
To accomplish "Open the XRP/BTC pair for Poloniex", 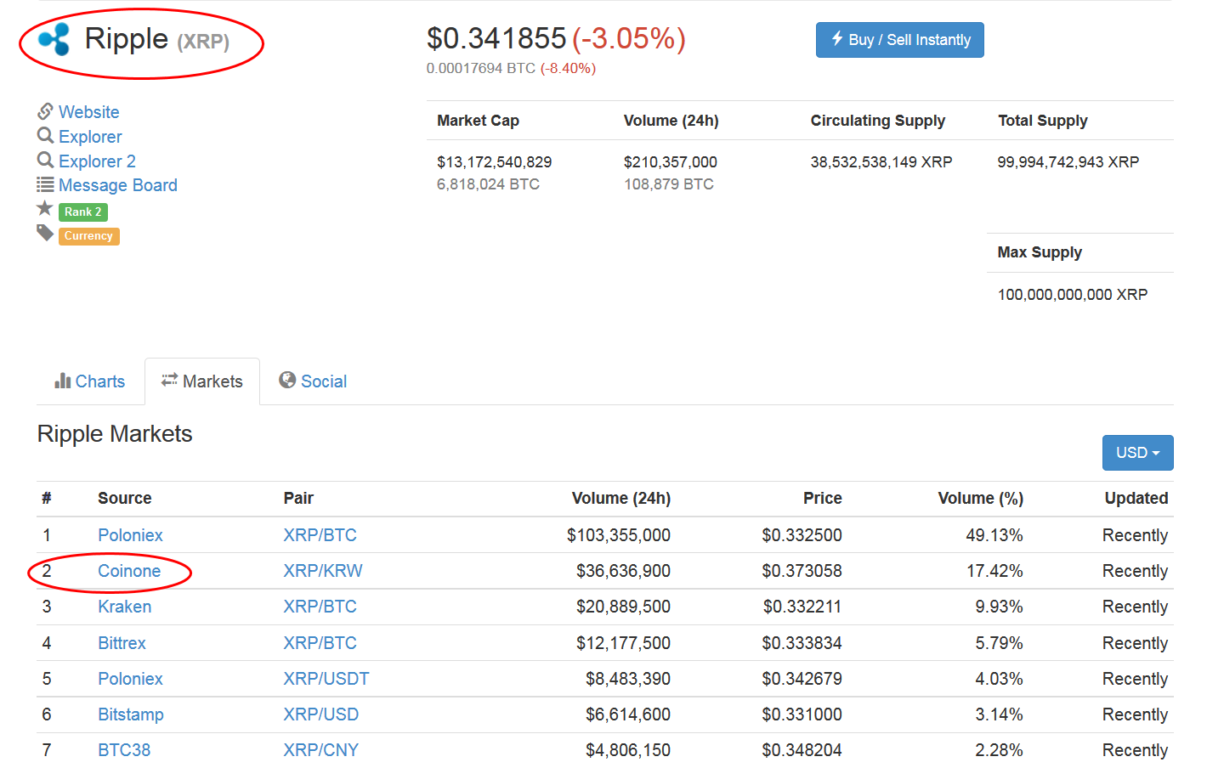I will 320,535.
